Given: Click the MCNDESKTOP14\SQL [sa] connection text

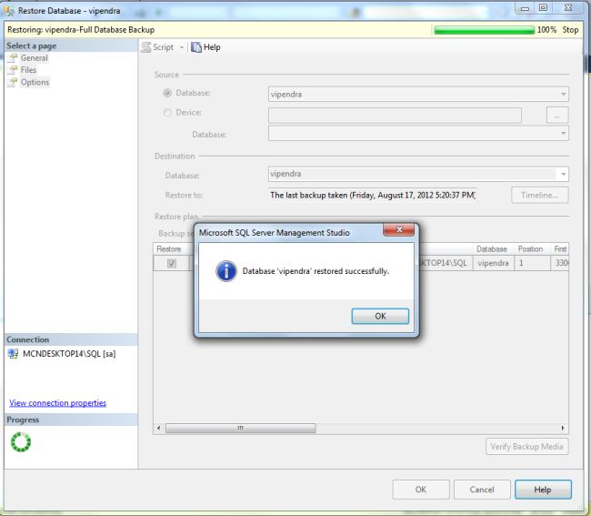Looking at the screenshot, I should click(x=69, y=354).
